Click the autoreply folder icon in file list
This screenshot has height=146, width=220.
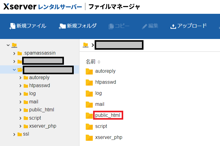tap(89, 71)
